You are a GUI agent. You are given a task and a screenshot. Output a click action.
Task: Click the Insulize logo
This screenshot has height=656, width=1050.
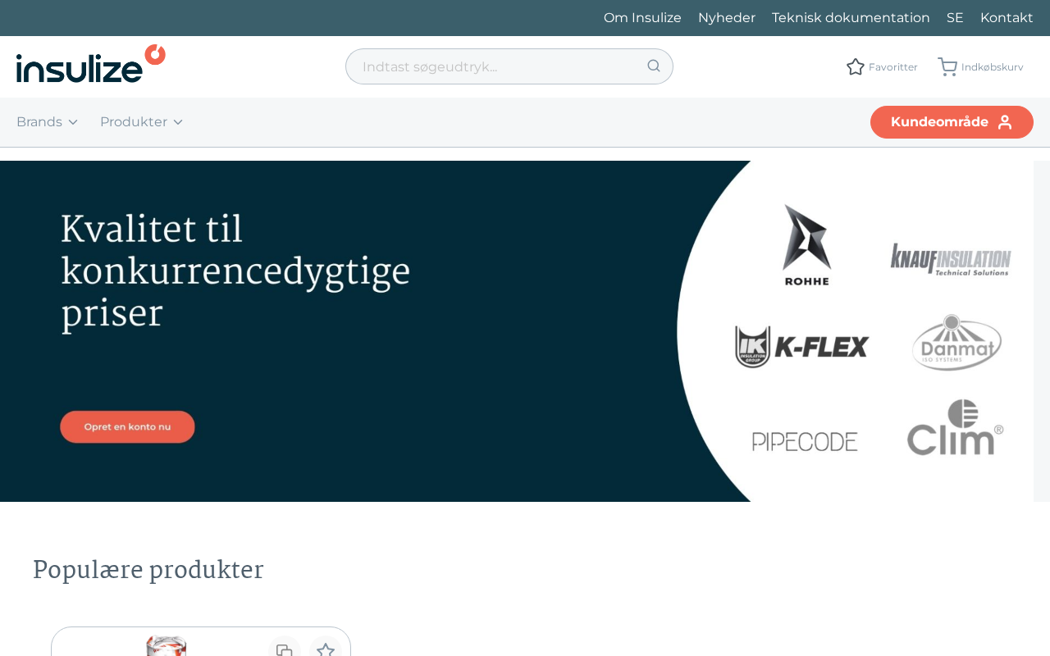click(91, 64)
